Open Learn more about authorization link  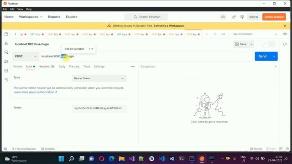pyautogui.click(x=35, y=92)
